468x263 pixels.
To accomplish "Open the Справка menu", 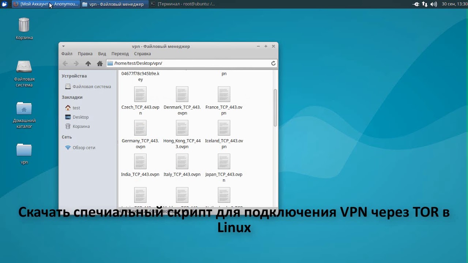I will (143, 54).
